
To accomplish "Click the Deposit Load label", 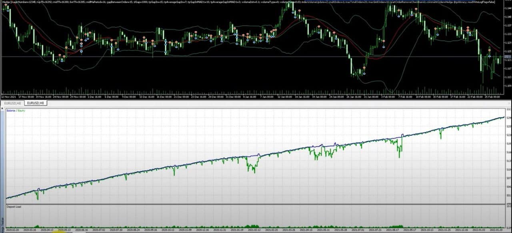I will [14, 207].
